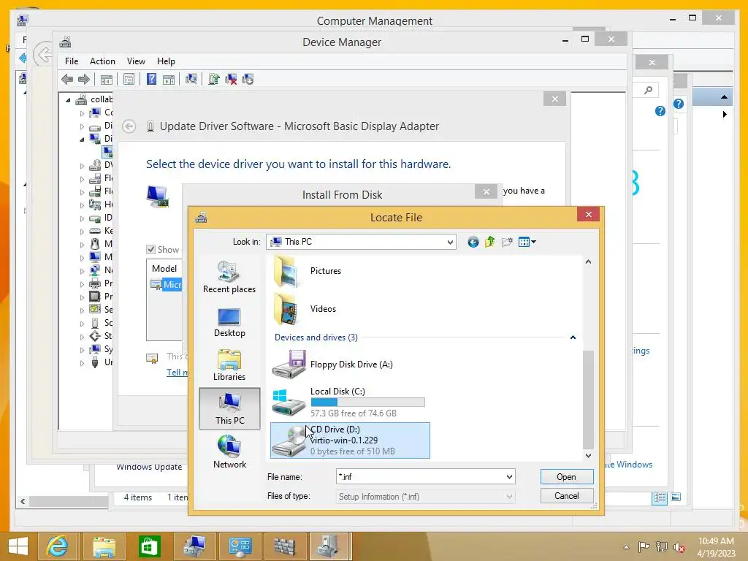
Task: Select Recent places in the sidebar
Action: pyautogui.click(x=229, y=277)
